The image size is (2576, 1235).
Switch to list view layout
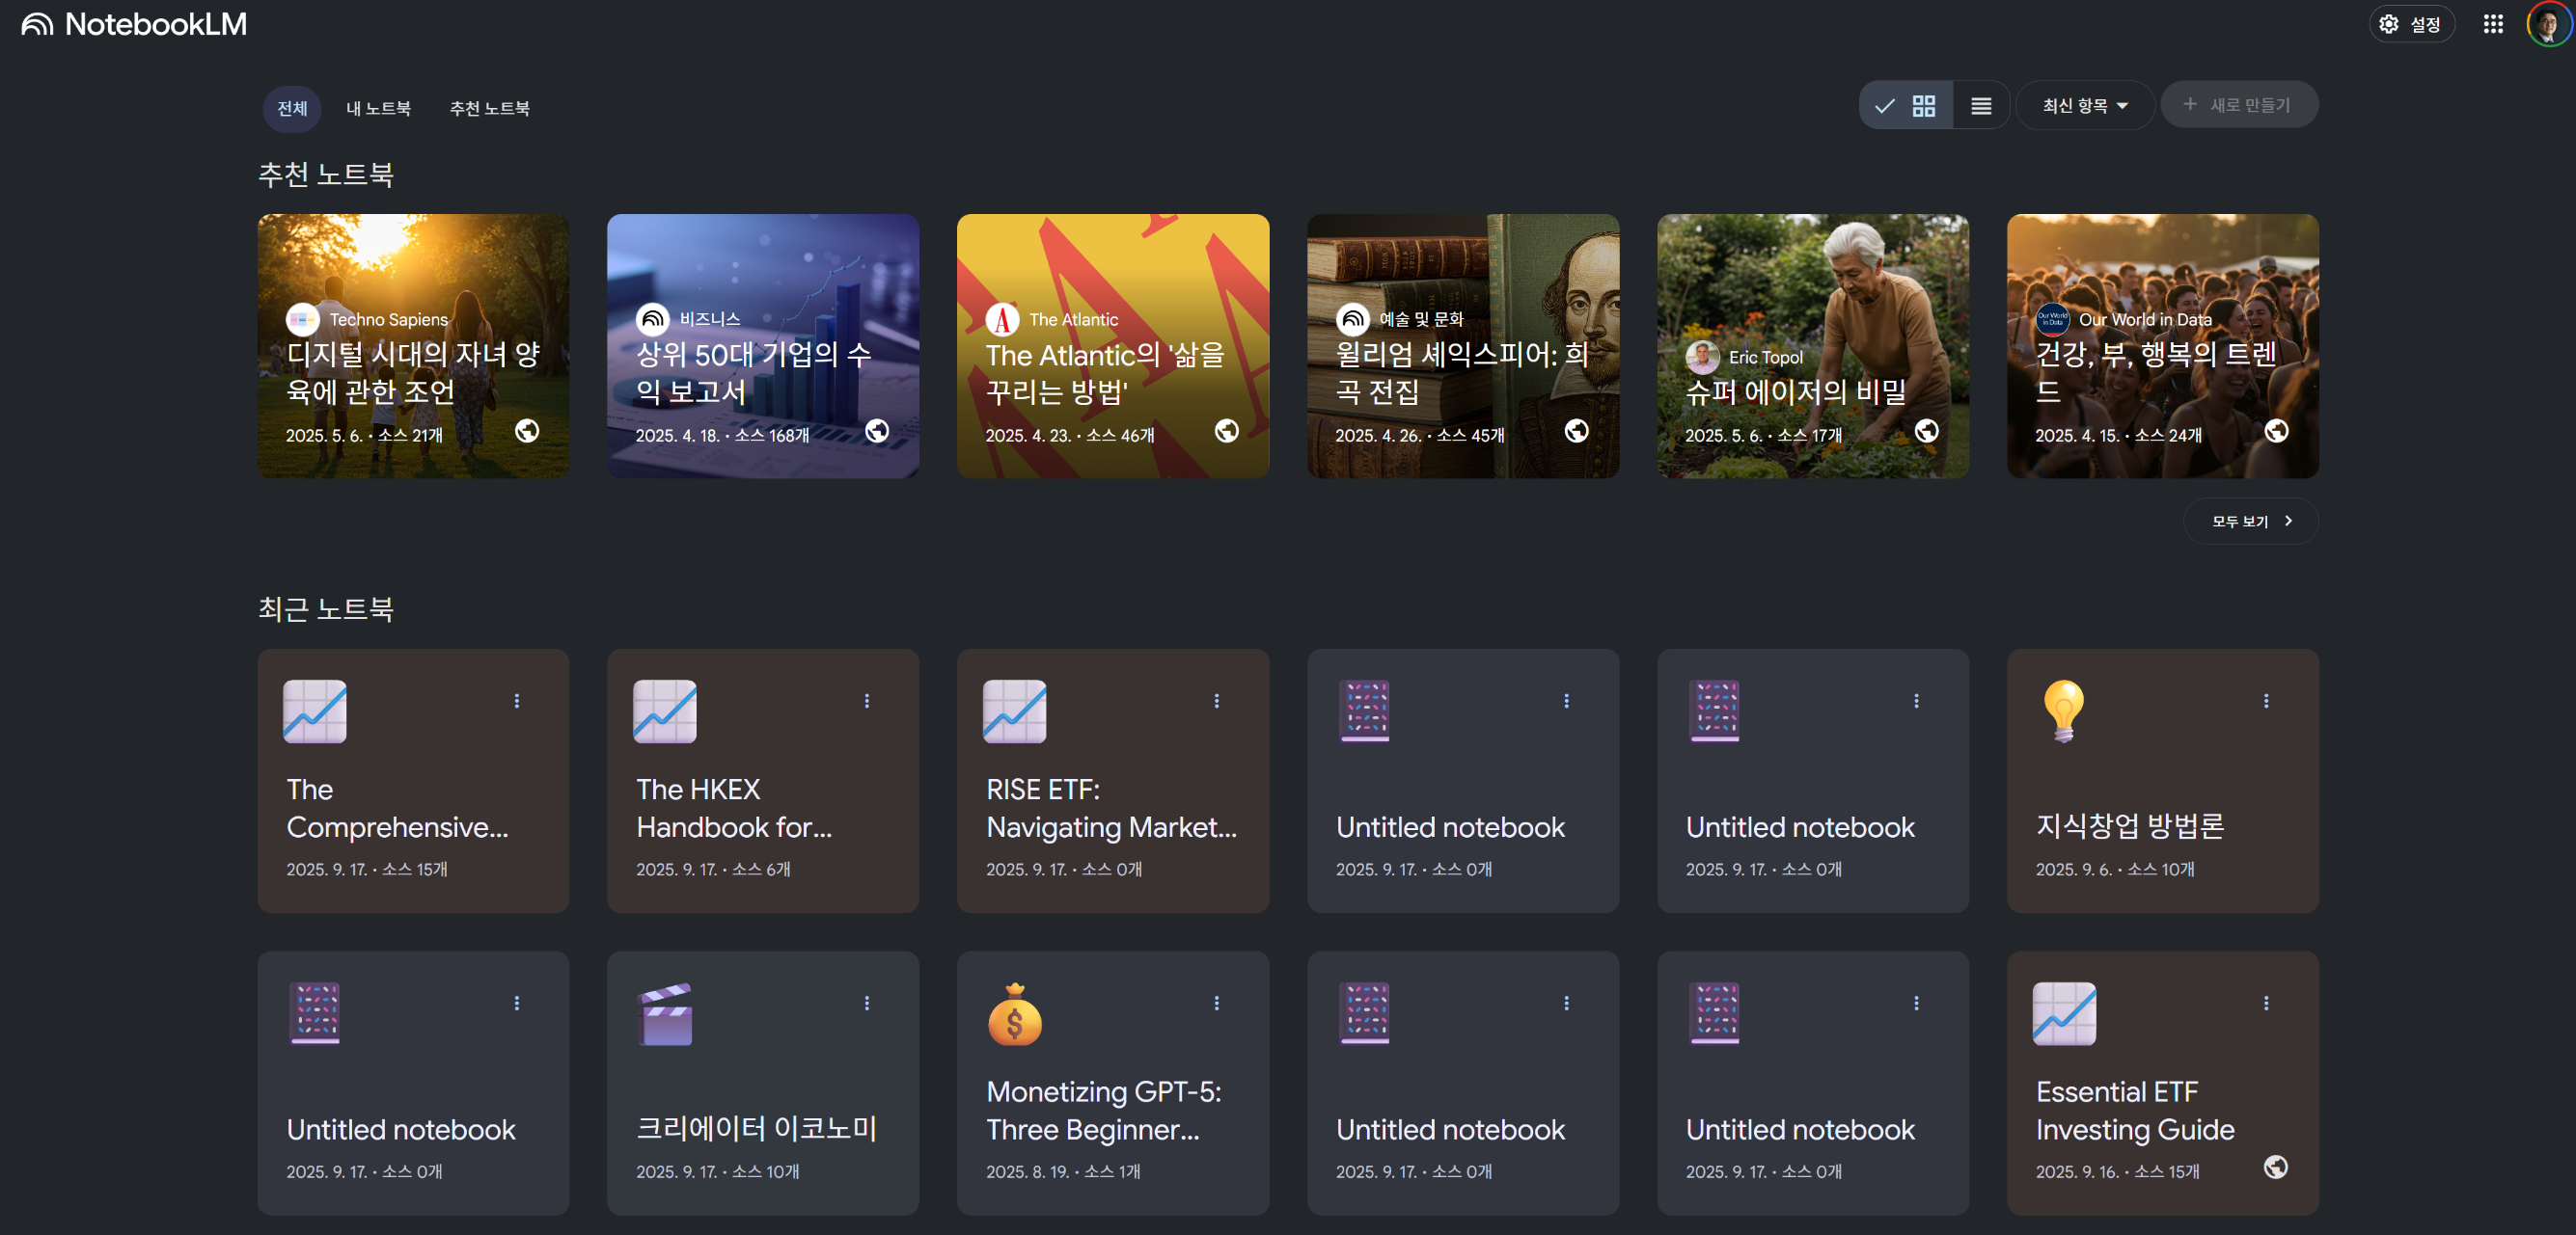(1980, 106)
